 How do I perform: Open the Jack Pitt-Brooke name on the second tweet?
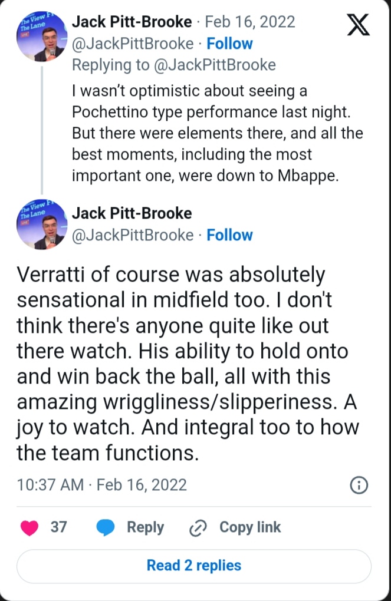pos(132,213)
